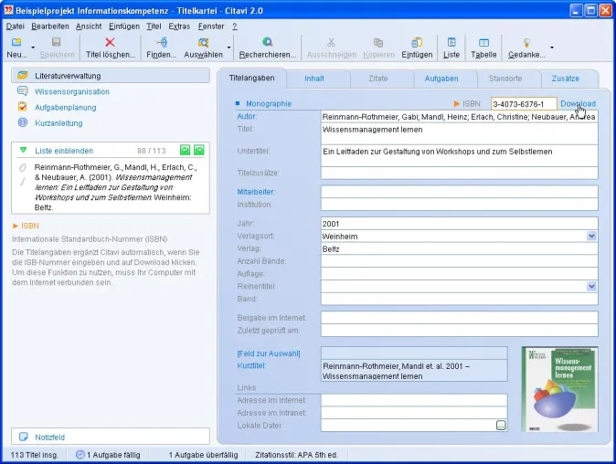Click the Recherchieren toolbar icon
The image size is (616, 464).
(x=268, y=42)
